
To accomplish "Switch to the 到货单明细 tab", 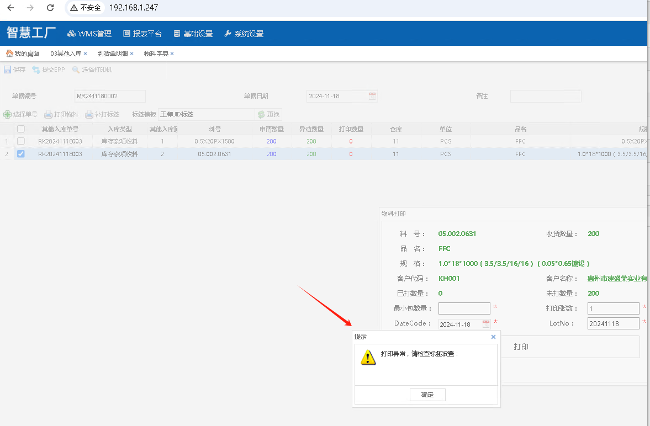I will click(112, 54).
